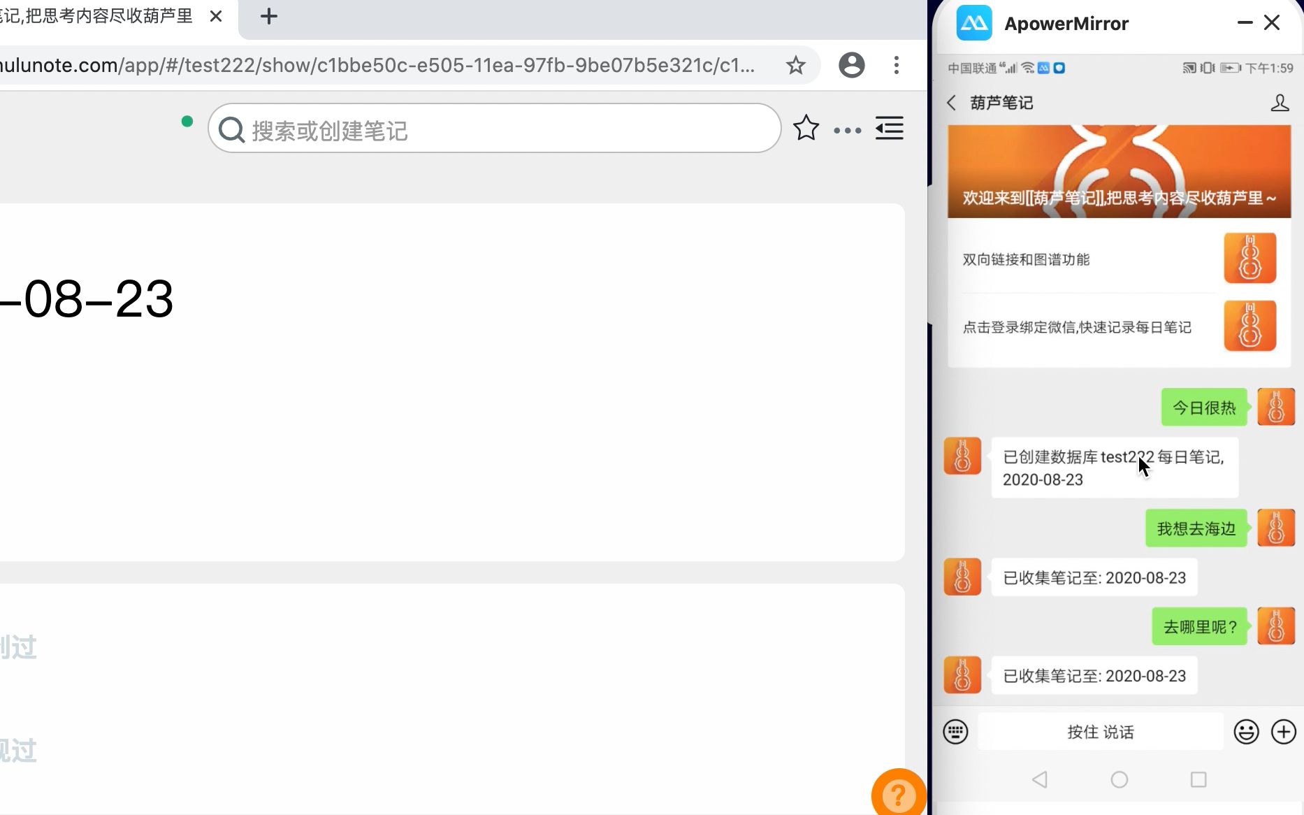Screen dimensions: 1304x815
Task: Open Chrome's three-dot menu
Action: pos(896,65)
